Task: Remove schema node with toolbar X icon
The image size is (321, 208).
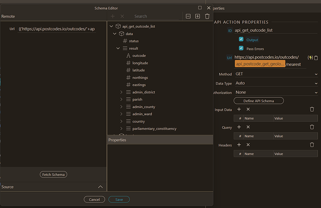Action: click(x=122, y=16)
